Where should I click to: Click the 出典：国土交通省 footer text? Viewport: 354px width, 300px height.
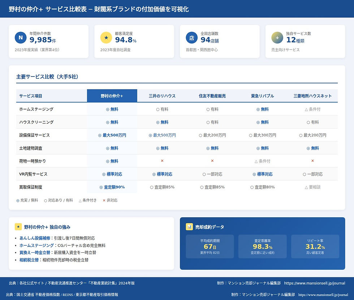tap(62, 295)
